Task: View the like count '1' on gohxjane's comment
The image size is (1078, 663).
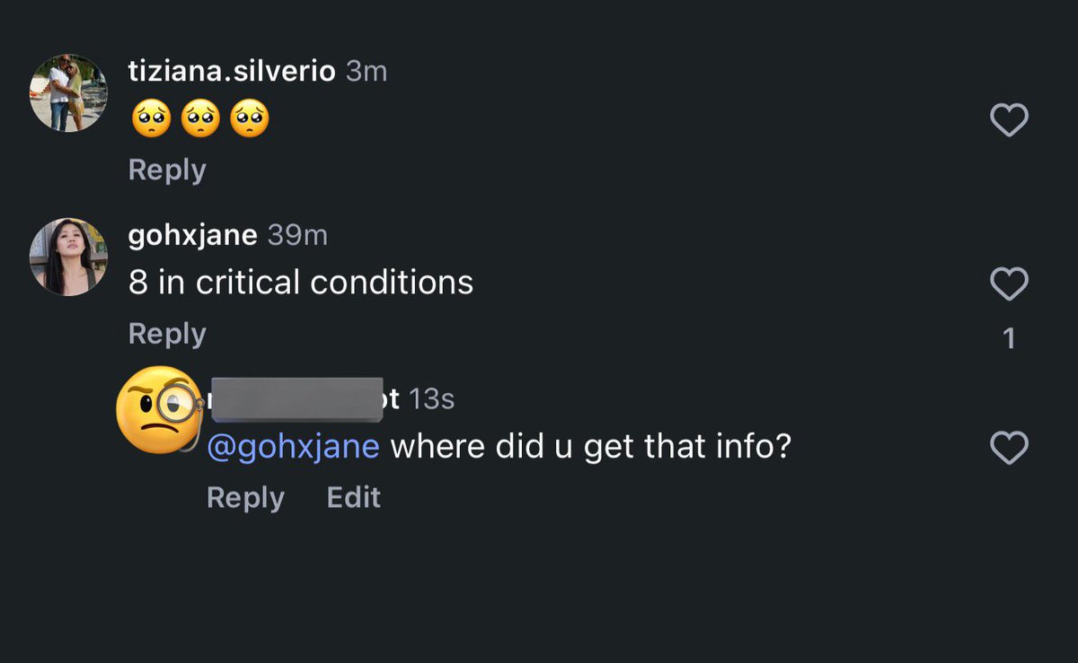Action: 1009,338
